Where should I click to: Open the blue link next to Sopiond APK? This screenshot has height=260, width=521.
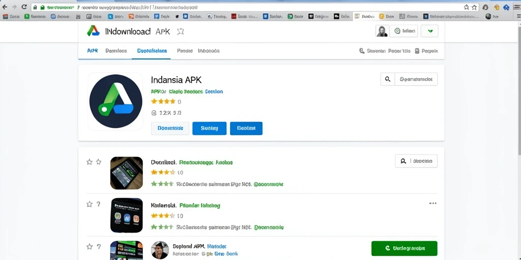tap(217, 246)
